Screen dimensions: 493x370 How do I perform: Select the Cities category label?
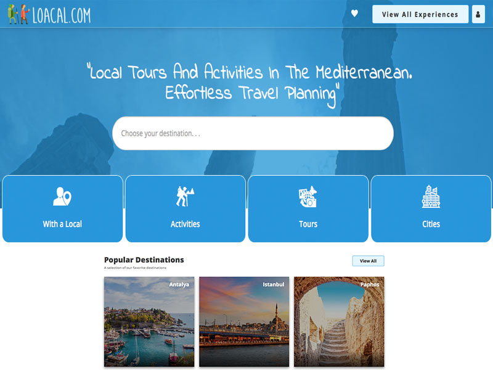431,224
